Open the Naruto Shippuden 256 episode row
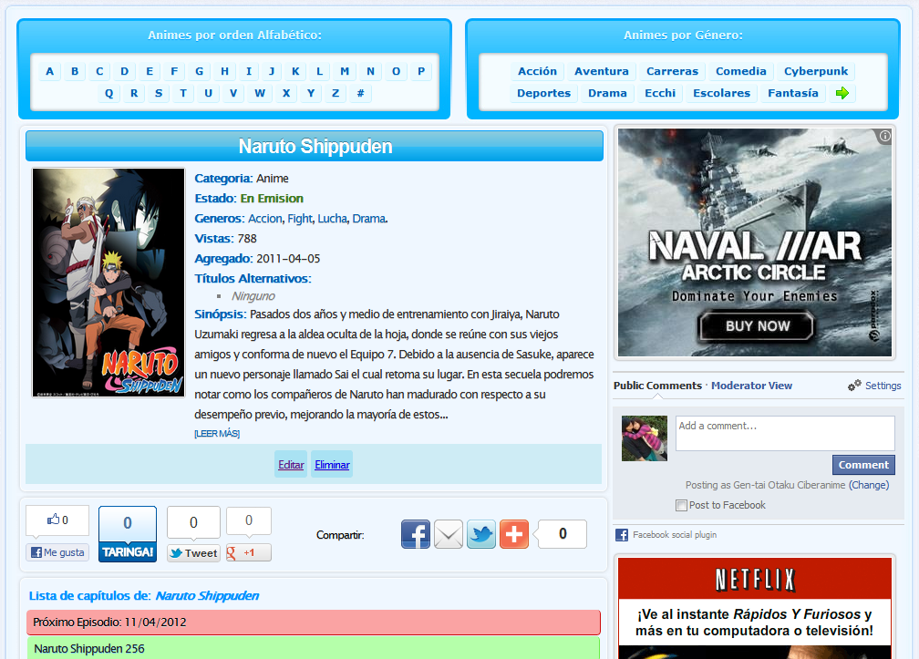 coord(314,648)
